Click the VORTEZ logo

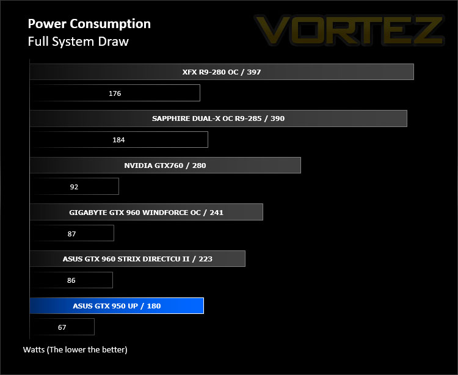point(350,30)
